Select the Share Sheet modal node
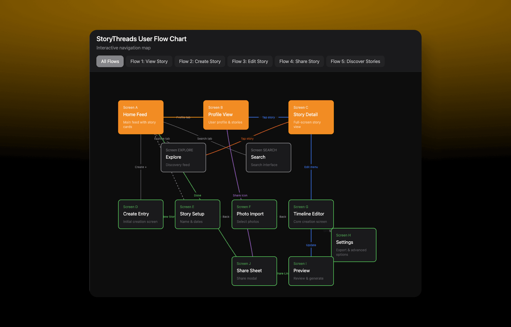This screenshot has height=327, width=511. 254,271
